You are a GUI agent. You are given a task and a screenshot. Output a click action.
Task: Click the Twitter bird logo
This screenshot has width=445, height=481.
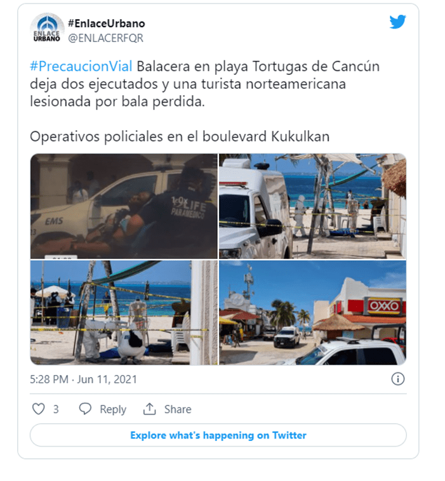pyautogui.click(x=397, y=22)
